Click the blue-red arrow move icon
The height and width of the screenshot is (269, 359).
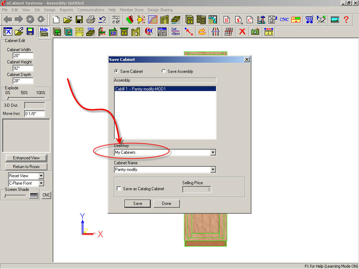coord(189,32)
